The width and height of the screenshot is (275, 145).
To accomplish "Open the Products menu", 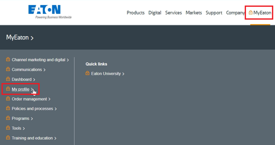I will (136, 13).
